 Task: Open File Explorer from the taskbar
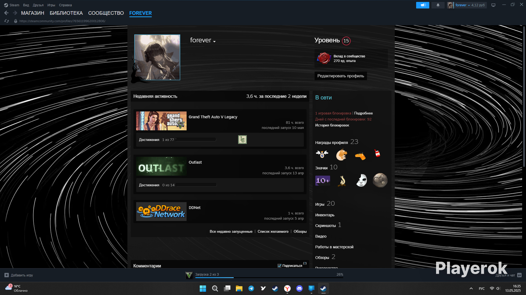tap(239, 289)
